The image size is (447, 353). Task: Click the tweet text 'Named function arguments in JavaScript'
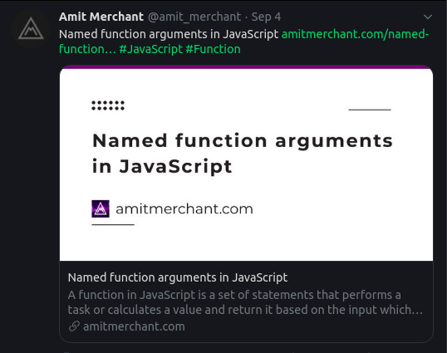[x=169, y=34]
